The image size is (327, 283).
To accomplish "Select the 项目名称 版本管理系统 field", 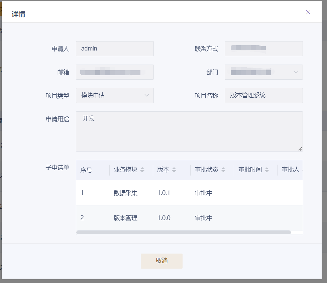I will pyautogui.click(x=263, y=95).
